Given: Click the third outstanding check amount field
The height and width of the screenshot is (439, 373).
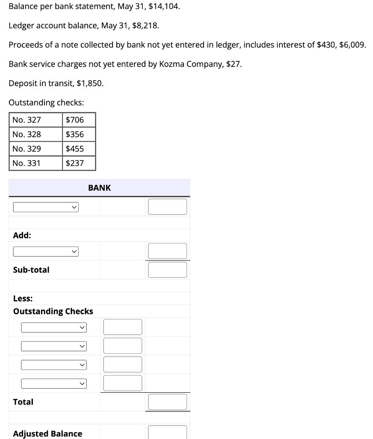Looking at the screenshot, I should click(122, 364).
